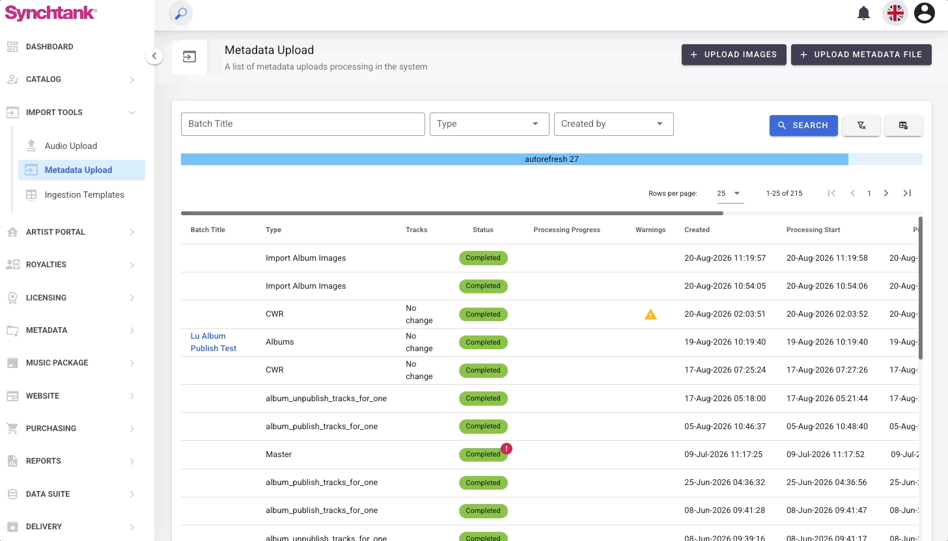
Task: Go to next page arrow
Action: 886,193
